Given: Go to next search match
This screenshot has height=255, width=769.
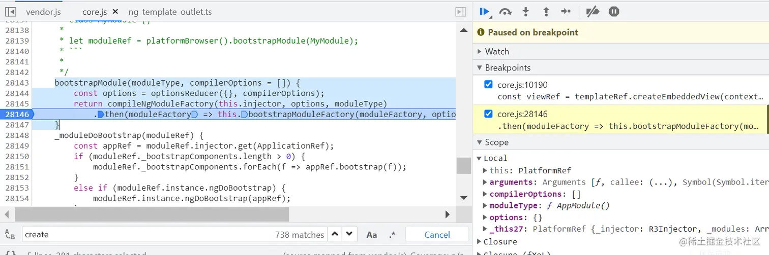Looking at the screenshot, I should point(349,234).
